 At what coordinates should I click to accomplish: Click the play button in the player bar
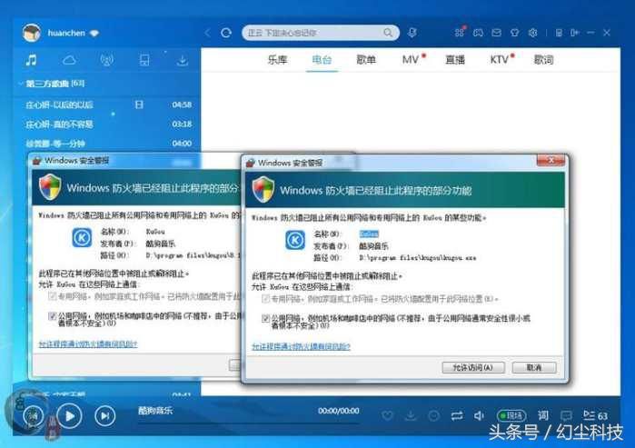coord(69,415)
